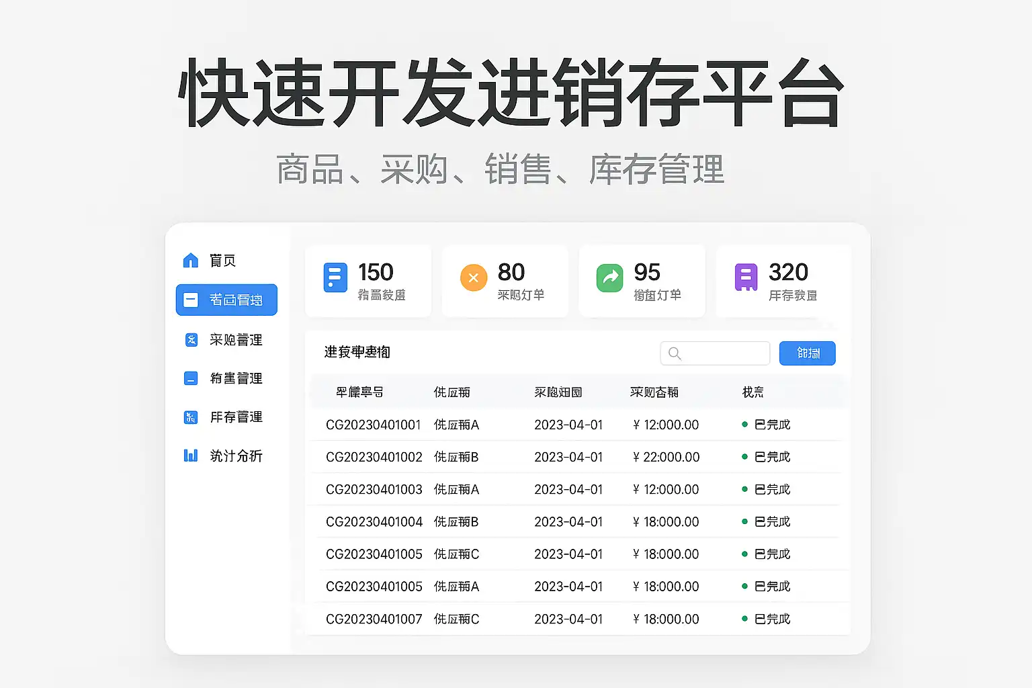
Task: Select the highlighted blue sidebar menu item
Action: click(x=226, y=300)
